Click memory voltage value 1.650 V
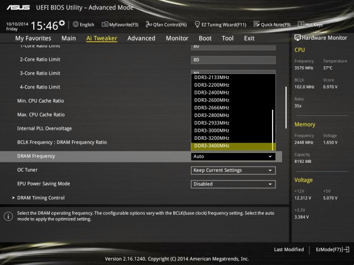This screenshot has width=354, height=265. pos(330,142)
